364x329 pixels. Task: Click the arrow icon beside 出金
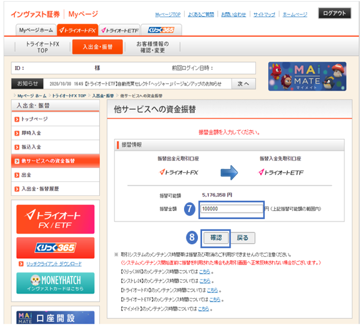click(17, 176)
